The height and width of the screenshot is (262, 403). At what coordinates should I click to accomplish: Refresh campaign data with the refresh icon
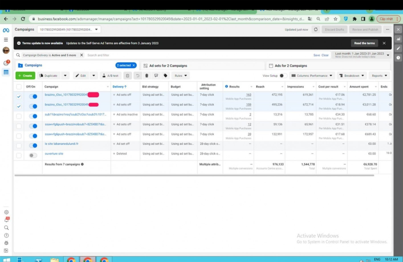click(316, 29)
